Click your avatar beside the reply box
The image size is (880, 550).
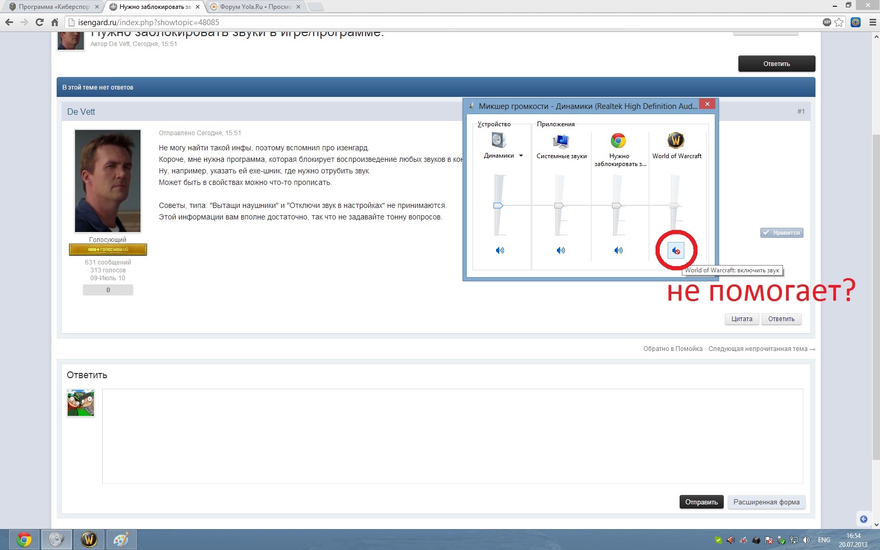click(x=81, y=403)
